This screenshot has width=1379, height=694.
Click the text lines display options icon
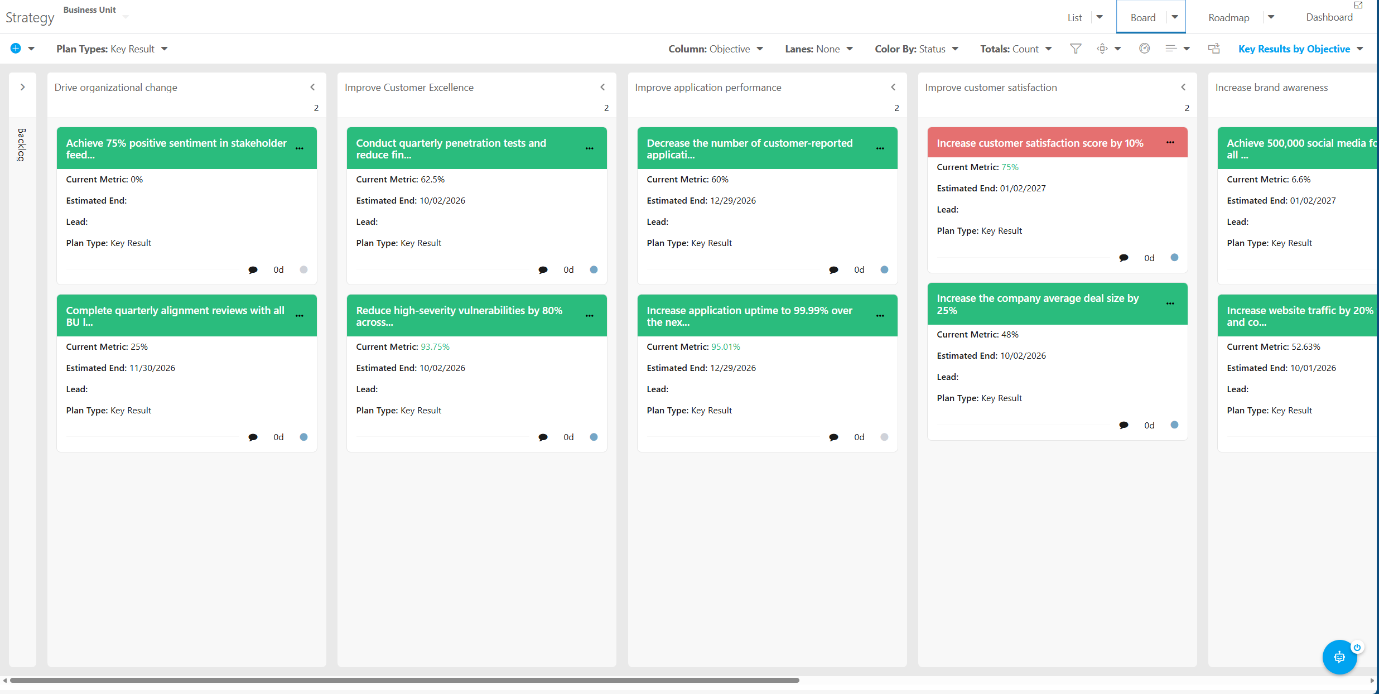point(1171,49)
